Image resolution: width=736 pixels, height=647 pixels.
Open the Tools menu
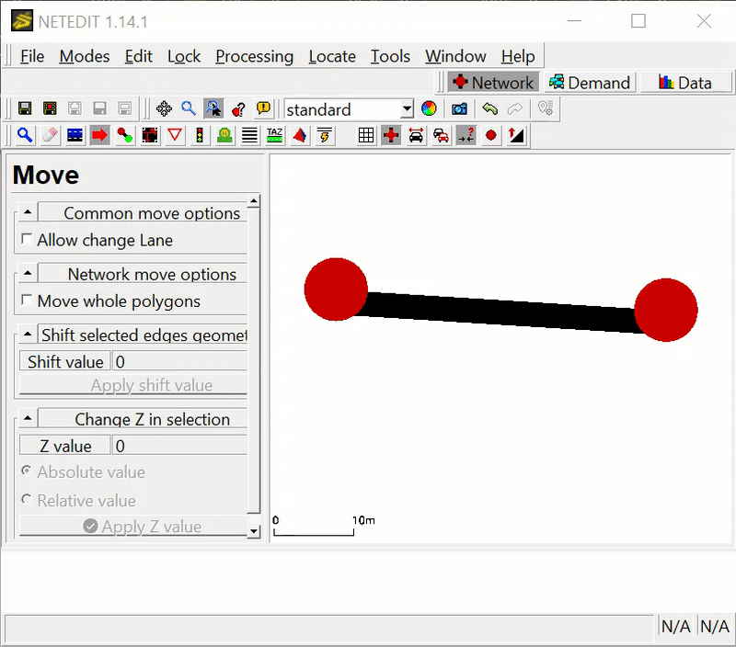click(x=390, y=56)
